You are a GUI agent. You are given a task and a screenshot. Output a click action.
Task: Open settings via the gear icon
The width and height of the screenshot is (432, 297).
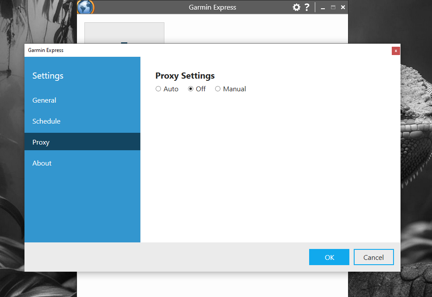click(x=296, y=7)
